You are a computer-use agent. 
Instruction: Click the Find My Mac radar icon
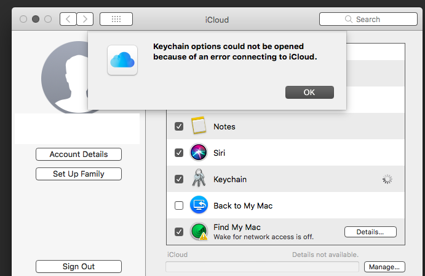(x=199, y=231)
